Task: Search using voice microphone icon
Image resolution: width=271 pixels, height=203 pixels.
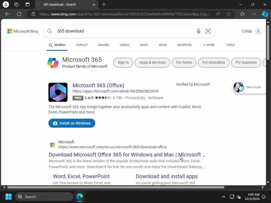Action: click(x=198, y=31)
